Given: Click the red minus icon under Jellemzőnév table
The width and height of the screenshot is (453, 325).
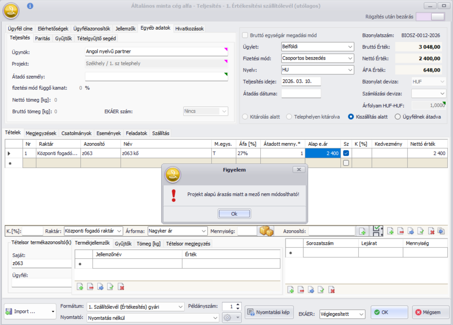Looking at the screenshot, I should pyautogui.click(x=90, y=287).
